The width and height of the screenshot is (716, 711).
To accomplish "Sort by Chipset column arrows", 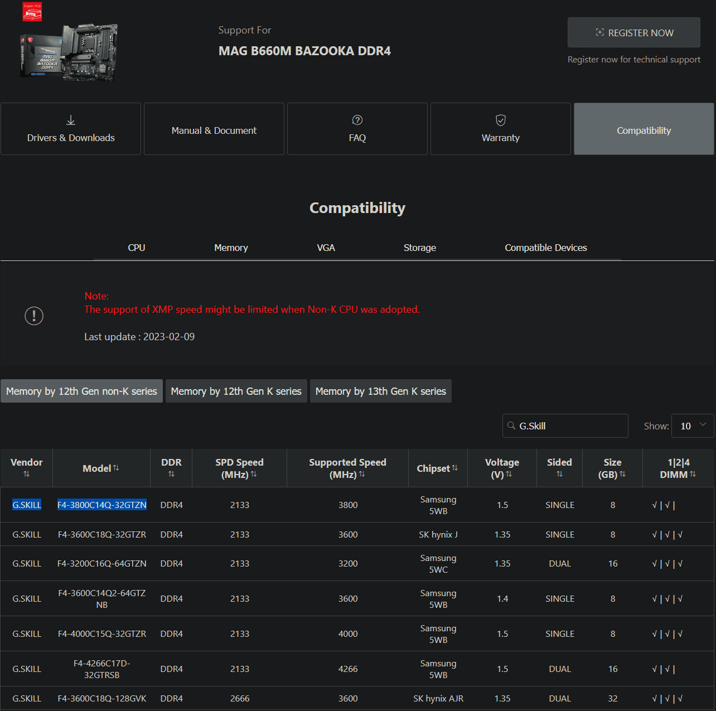I will tap(454, 468).
